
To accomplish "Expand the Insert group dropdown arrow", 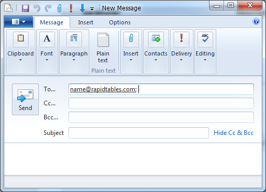I will [x=131, y=60].
